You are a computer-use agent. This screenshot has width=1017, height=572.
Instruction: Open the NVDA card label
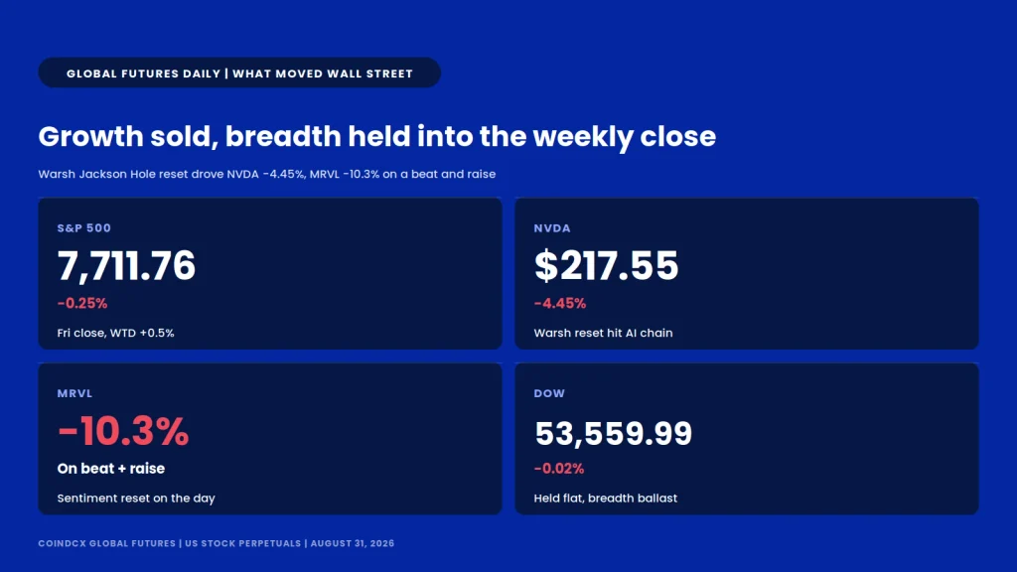(x=552, y=228)
